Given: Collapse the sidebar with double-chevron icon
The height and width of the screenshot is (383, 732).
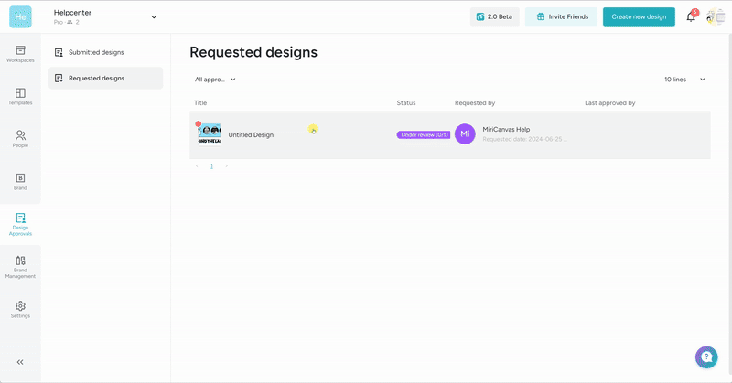Looking at the screenshot, I should (x=20, y=362).
